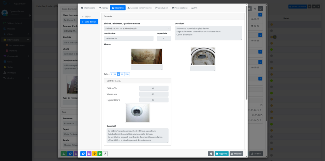Image resolution: width=325 pixels, height=161 pixels.
Task: Click the Hygrométrie % field
Action: (x=154, y=100)
